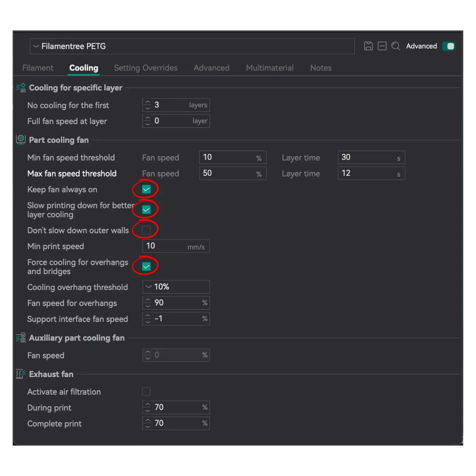Enable Don't slow down outer walls
Viewport: 476px width, 476px height.
click(146, 230)
